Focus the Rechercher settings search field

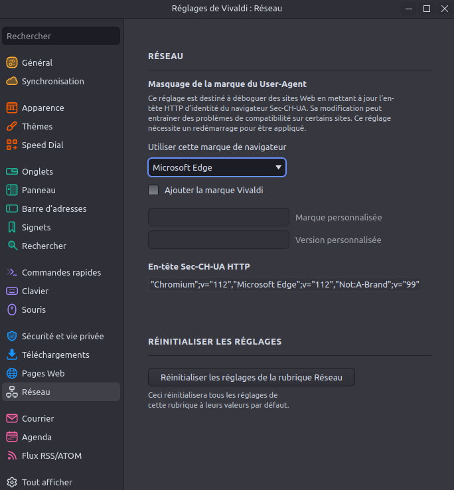(x=61, y=36)
